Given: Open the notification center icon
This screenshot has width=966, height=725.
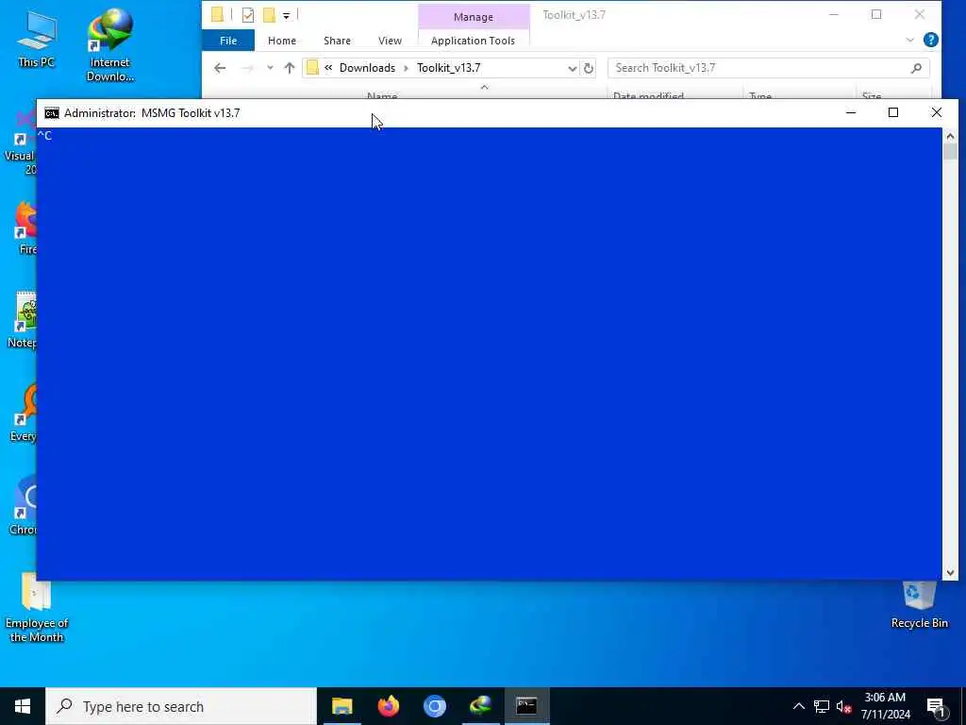Looking at the screenshot, I should coord(936,707).
